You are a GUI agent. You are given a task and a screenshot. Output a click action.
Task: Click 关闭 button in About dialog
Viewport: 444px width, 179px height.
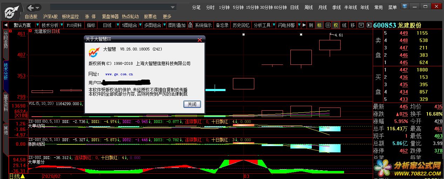[x=192, y=104]
